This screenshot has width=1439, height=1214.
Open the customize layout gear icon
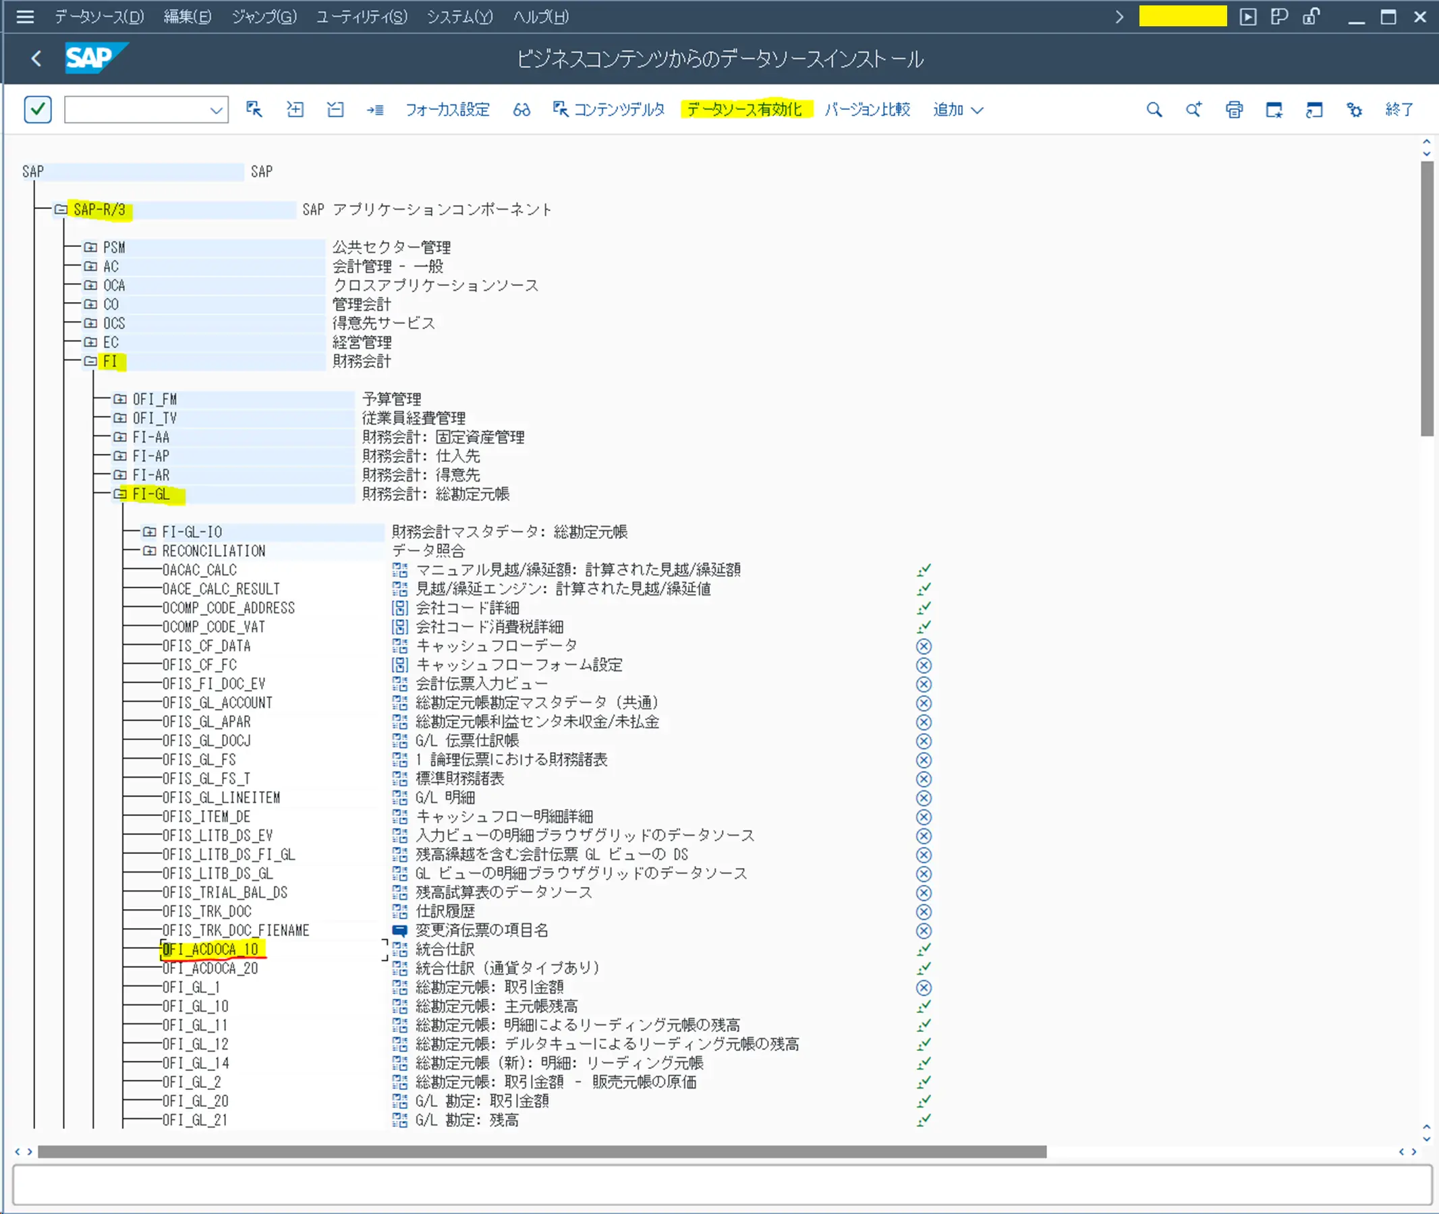(1354, 109)
